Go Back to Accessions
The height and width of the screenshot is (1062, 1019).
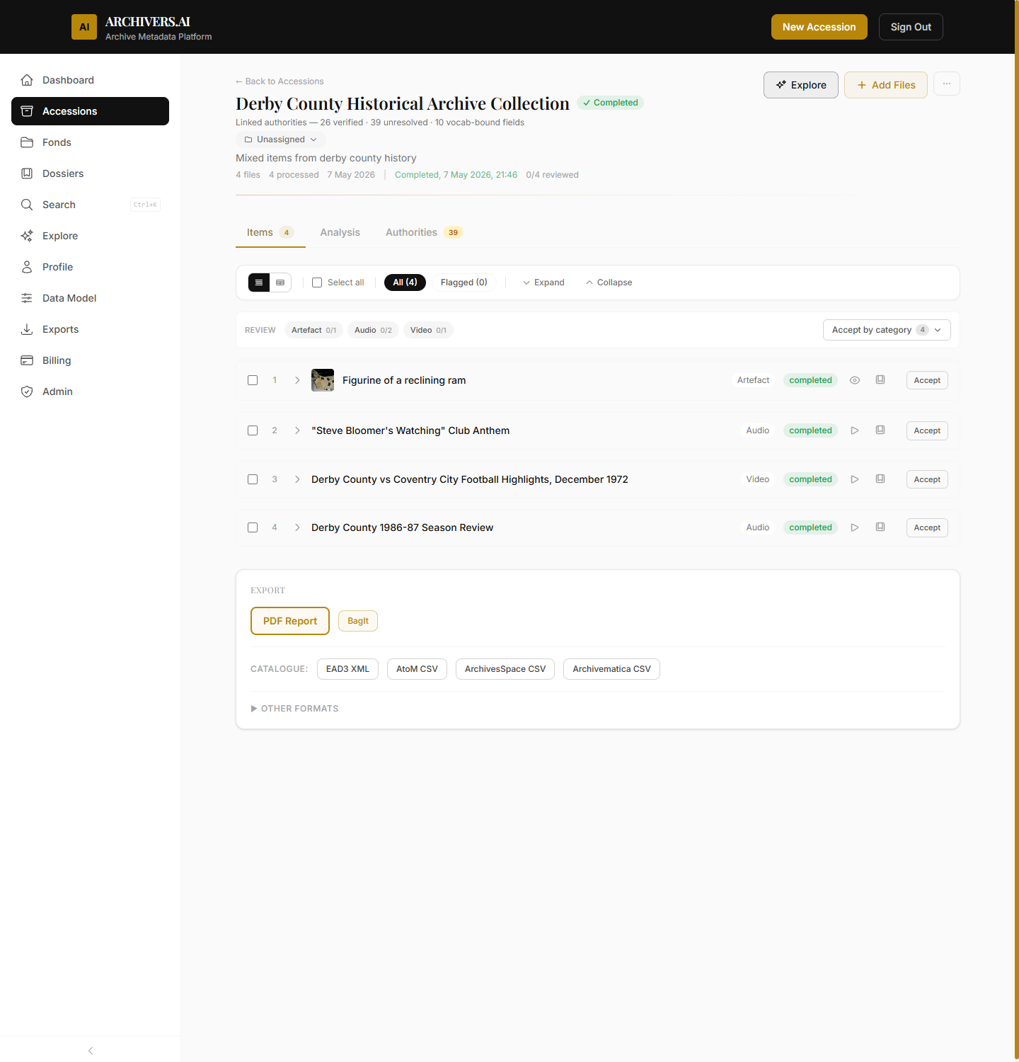(280, 81)
